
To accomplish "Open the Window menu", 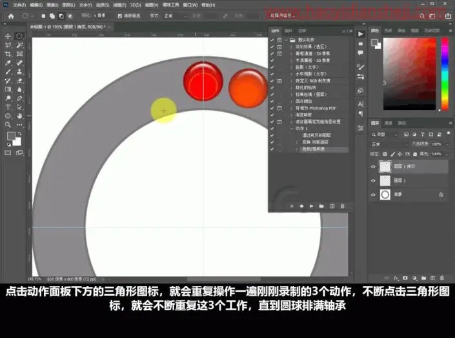I will tap(190, 5).
